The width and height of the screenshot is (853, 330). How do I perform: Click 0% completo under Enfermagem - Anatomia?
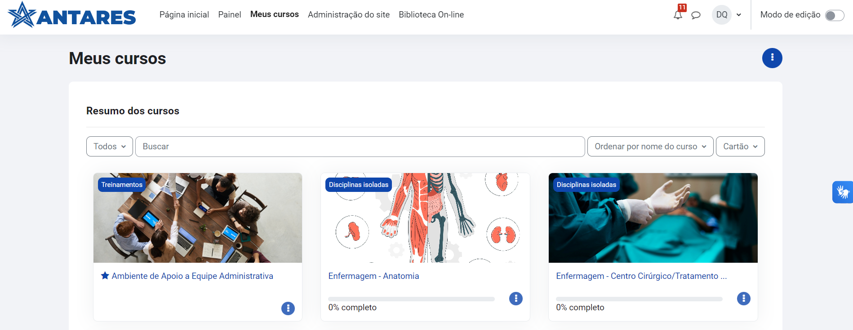tap(352, 307)
